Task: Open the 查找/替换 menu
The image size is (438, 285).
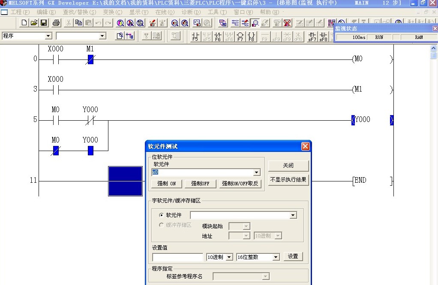Action: click(x=79, y=12)
